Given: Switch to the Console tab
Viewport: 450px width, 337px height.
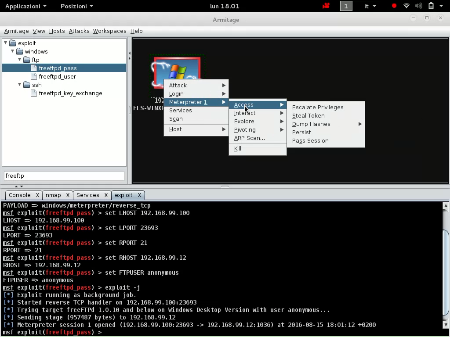Looking at the screenshot, I should coord(19,195).
